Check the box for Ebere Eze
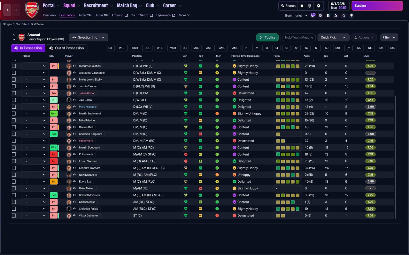The width and height of the screenshot is (409, 255). click(x=14, y=182)
